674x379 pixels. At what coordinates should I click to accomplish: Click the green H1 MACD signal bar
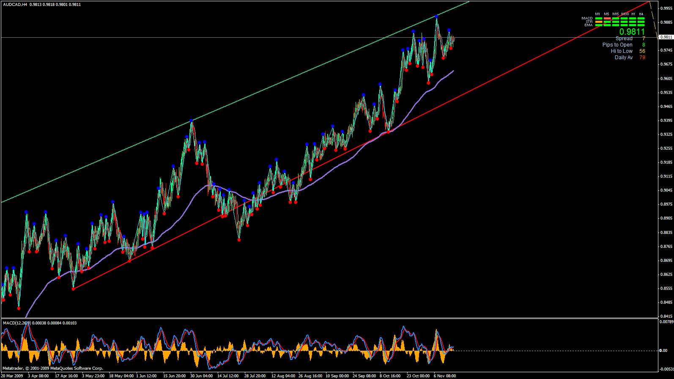tap(633, 19)
